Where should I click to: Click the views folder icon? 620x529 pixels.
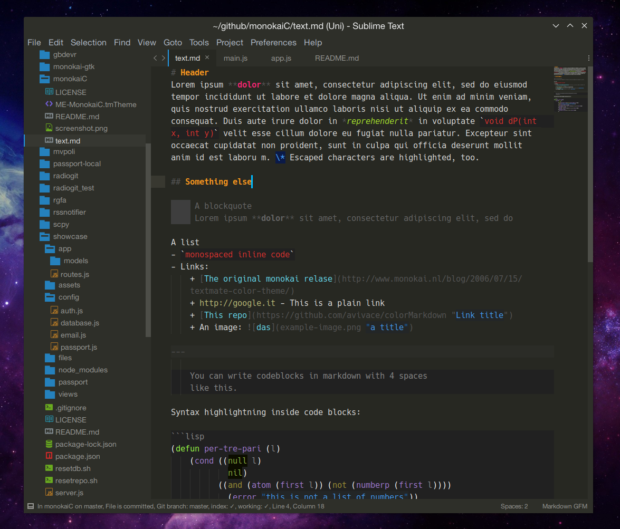click(50, 394)
